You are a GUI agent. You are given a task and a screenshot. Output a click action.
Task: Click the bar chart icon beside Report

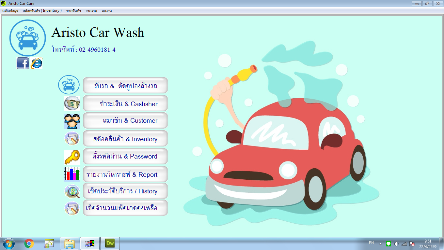point(72,174)
